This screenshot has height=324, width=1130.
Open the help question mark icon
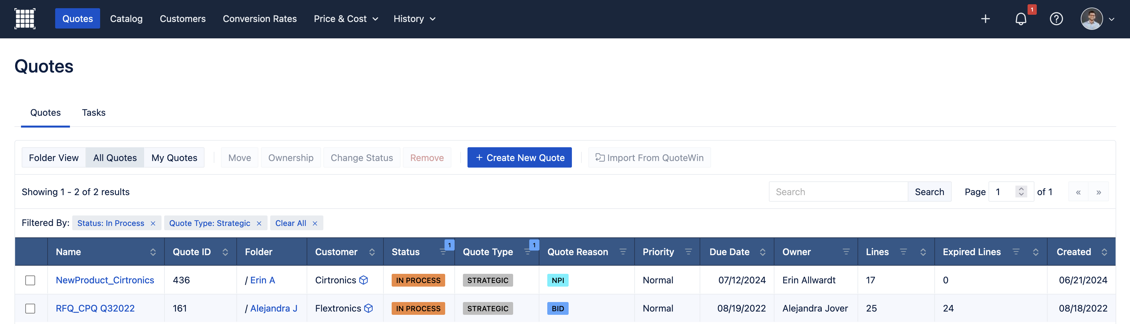1056,19
